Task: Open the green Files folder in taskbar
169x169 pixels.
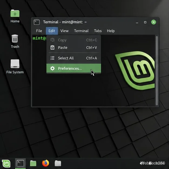Action: click(x=33, y=163)
